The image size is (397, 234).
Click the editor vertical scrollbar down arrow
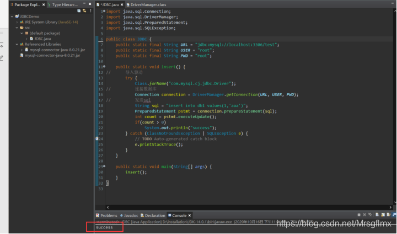point(395,202)
